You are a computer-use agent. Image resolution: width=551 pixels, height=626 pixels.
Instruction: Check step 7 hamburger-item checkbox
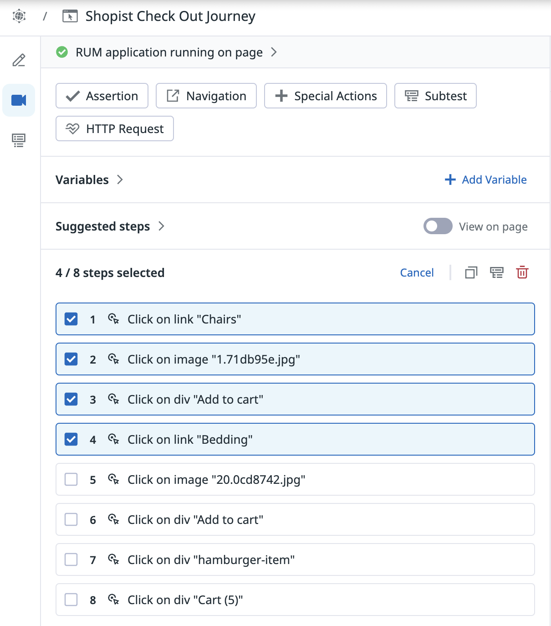pyautogui.click(x=71, y=559)
